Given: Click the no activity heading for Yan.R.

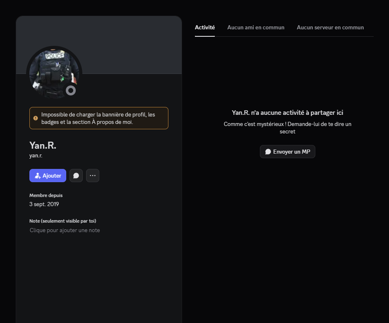Looking at the screenshot, I should (287, 112).
